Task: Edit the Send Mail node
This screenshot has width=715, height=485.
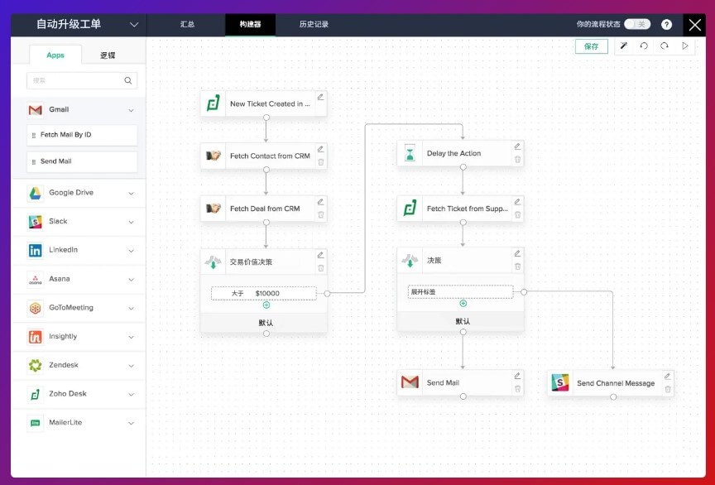Action: click(517, 376)
